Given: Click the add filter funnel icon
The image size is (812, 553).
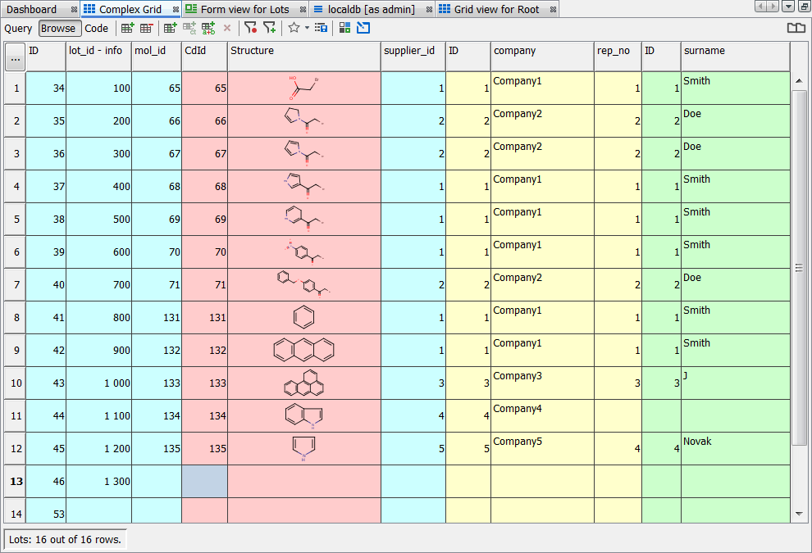Looking at the screenshot, I should [x=269, y=28].
